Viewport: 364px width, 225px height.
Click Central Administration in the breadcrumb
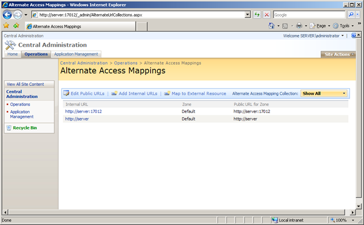(x=84, y=63)
